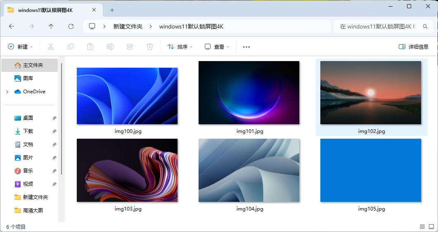Click the Rename icon in toolbar
Viewport: 438px width, 232px height.
(x=110, y=47)
